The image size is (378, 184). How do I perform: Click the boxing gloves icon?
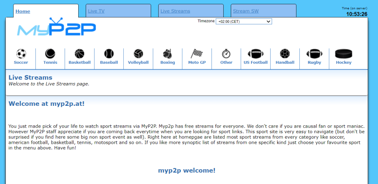click(168, 54)
